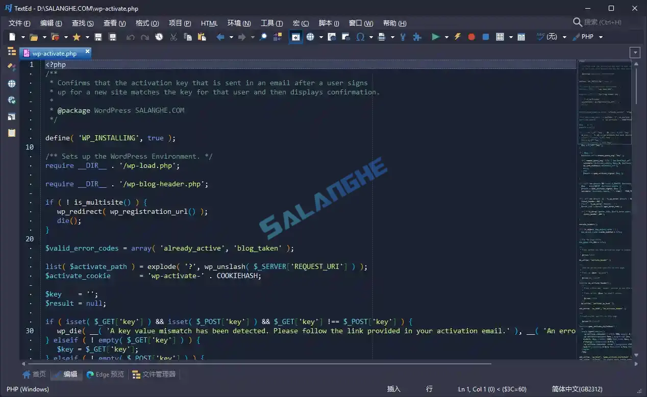Viewport: 647px width, 397px height.
Task: Toggle the highlighted word wrap toolbar button
Action: click(295, 37)
